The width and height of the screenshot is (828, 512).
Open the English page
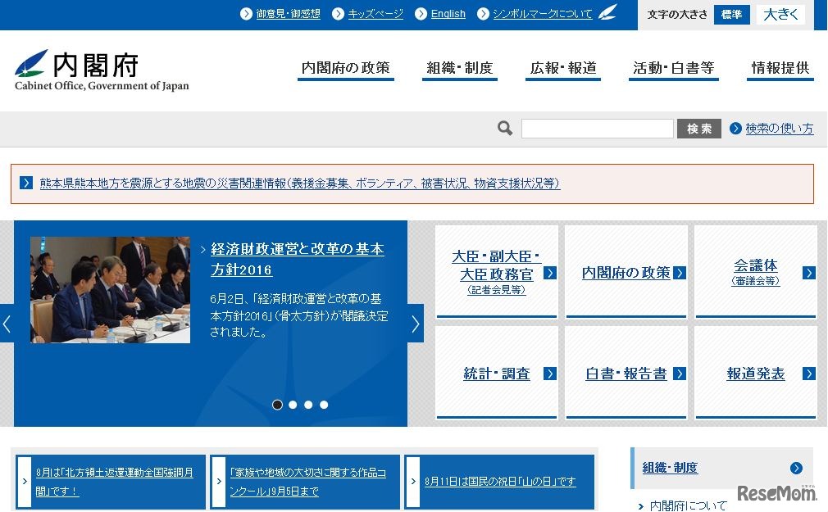(448, 13)
